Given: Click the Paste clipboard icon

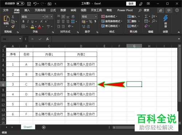Looking at the screenshot, I should [x=7, y=19].
